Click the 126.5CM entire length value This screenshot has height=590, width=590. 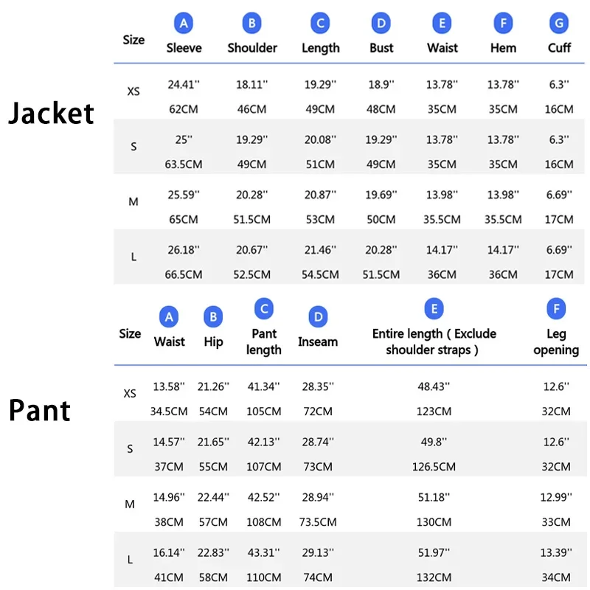click(434, 466)
